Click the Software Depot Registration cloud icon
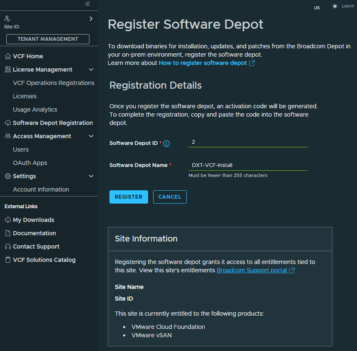This screenshot has width=357, height=351. tap(8, 123)
